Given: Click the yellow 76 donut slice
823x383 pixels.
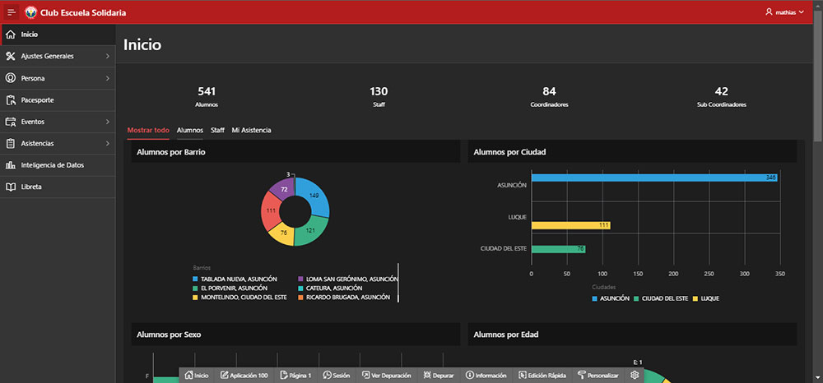Looking at the screenshot, I should (x=282, y=233).
